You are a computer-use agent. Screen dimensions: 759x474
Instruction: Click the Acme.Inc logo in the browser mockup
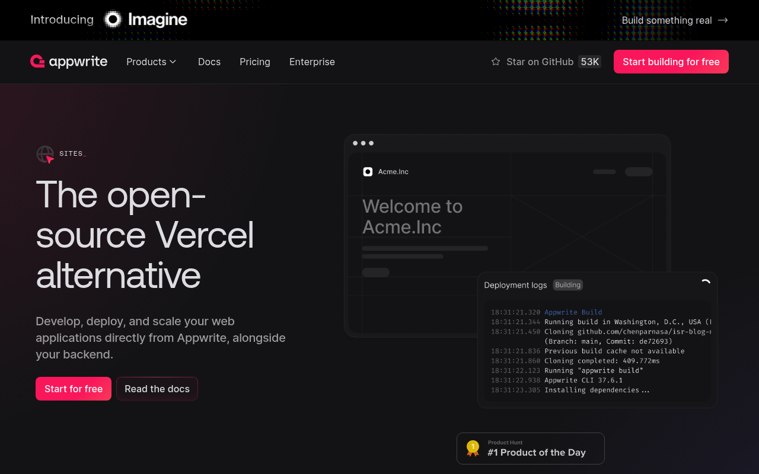pos(368,171)
